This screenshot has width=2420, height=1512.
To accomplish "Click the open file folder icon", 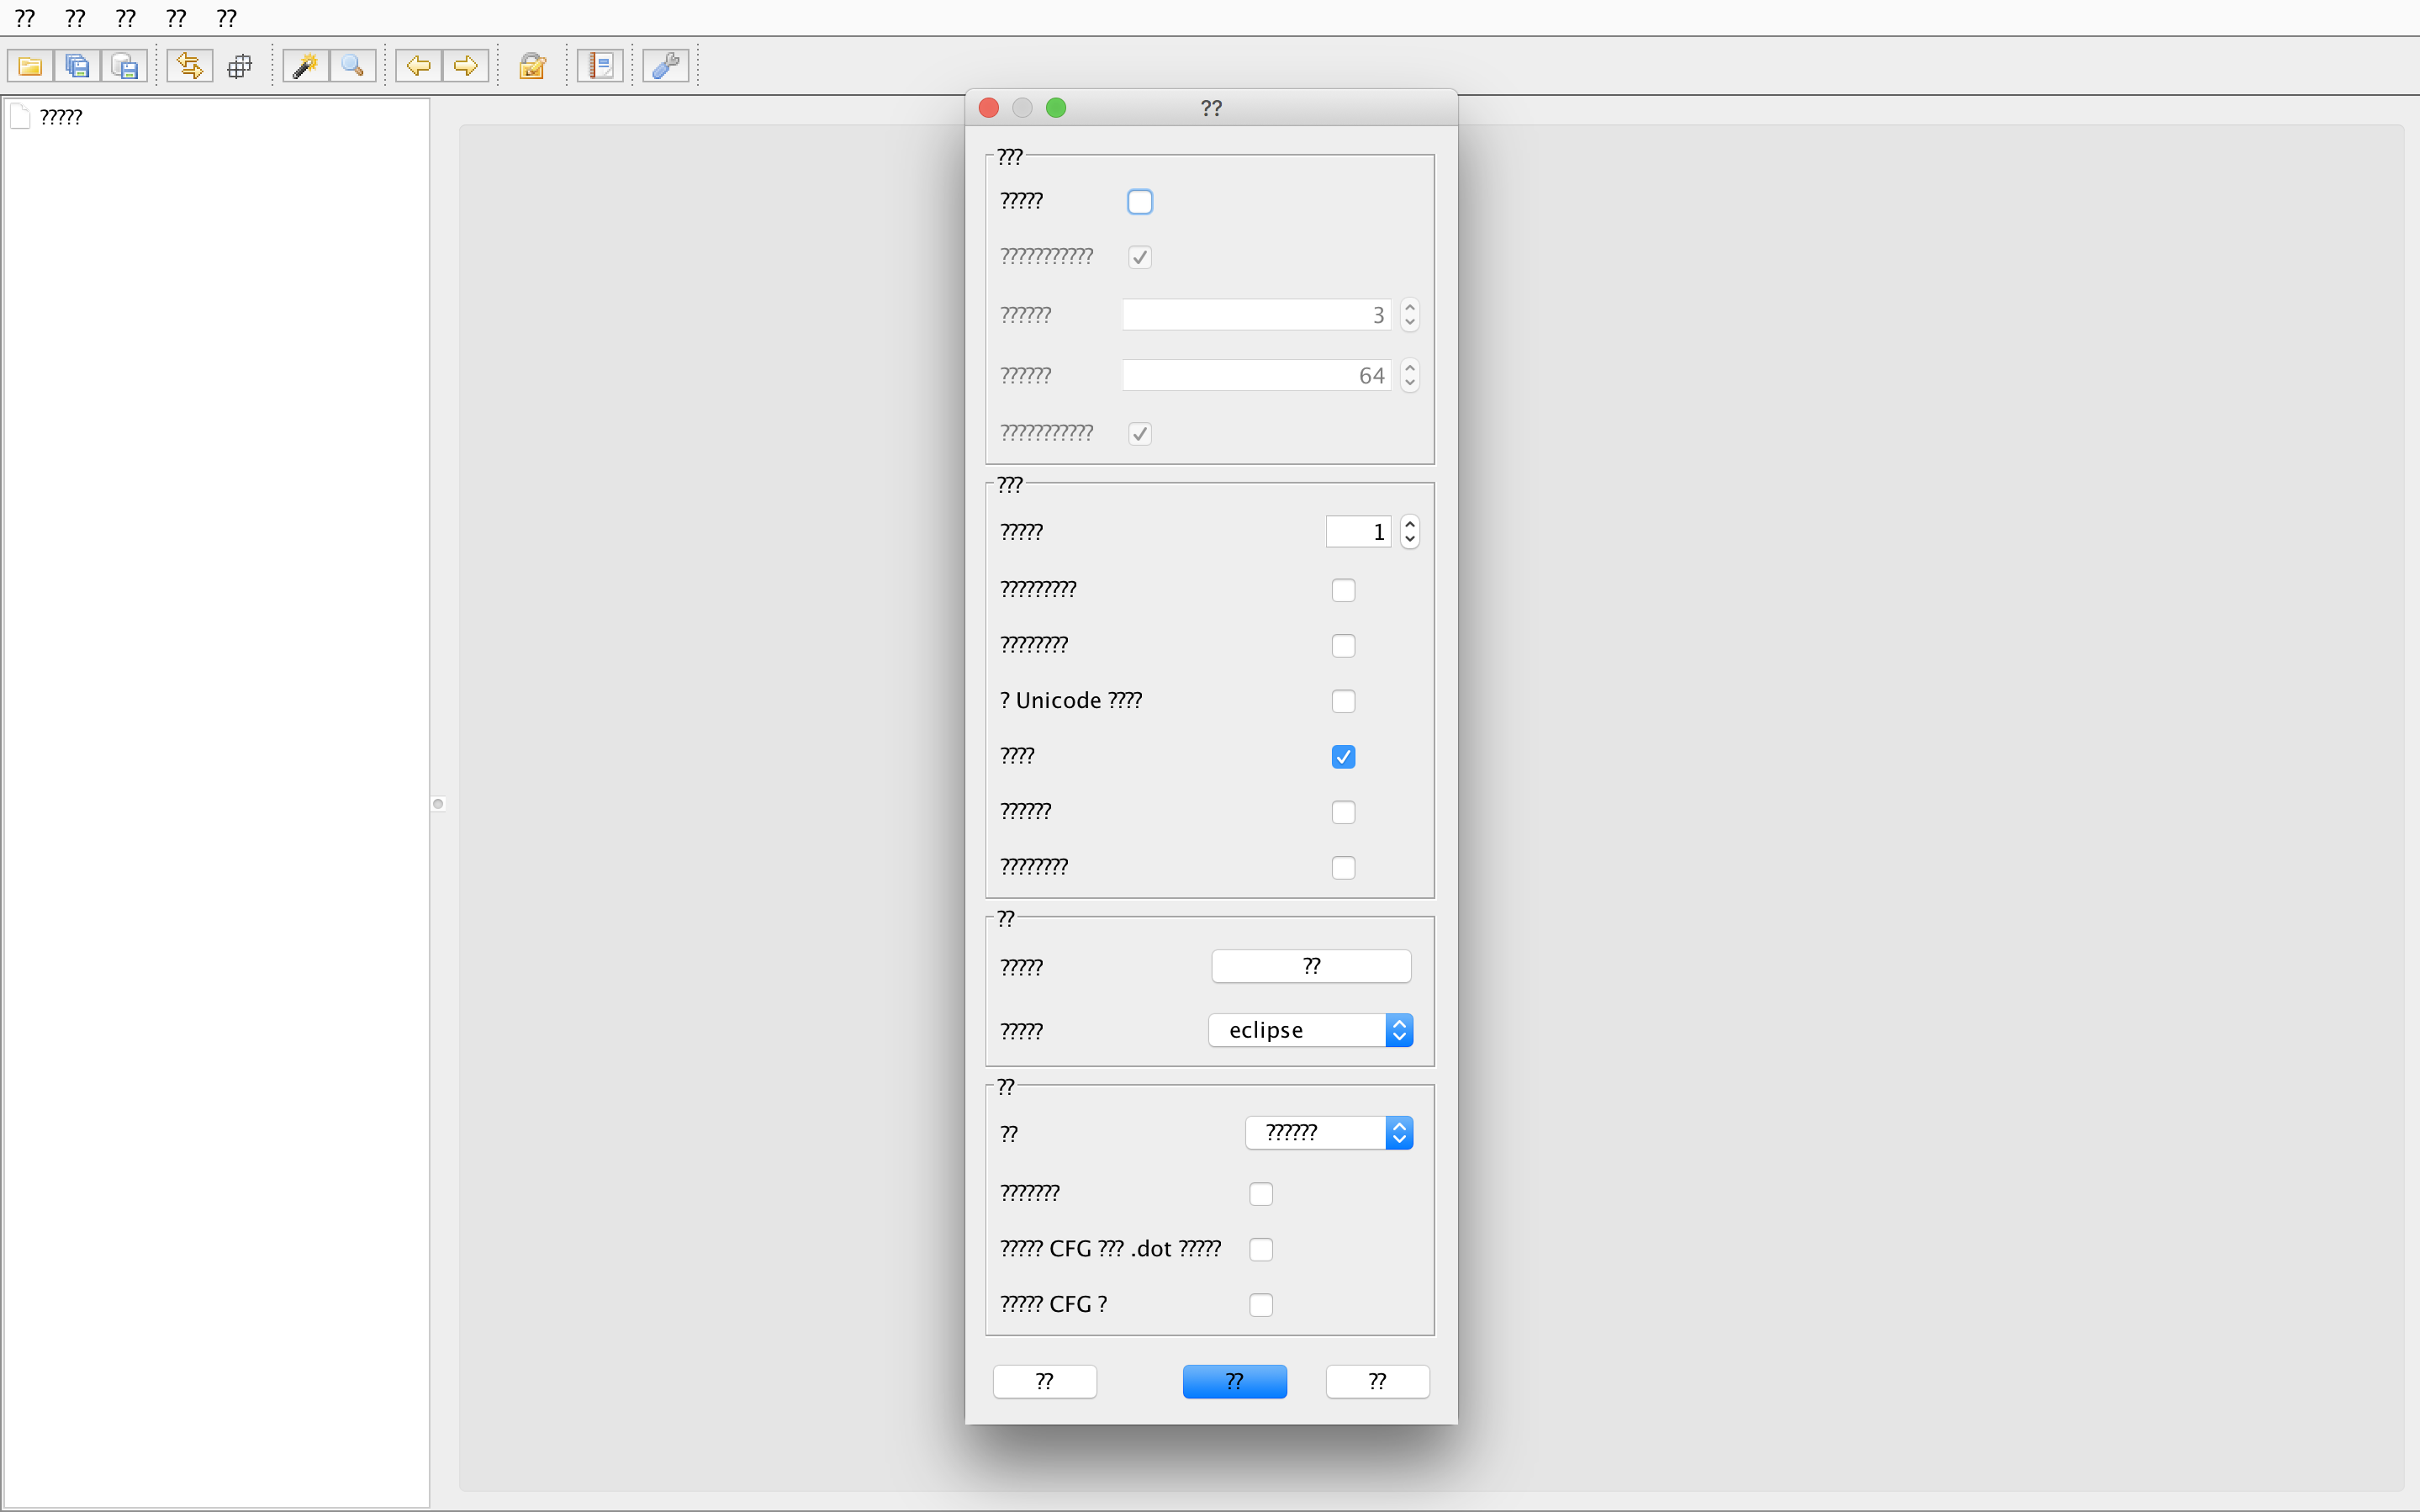I will pos(30,65).
